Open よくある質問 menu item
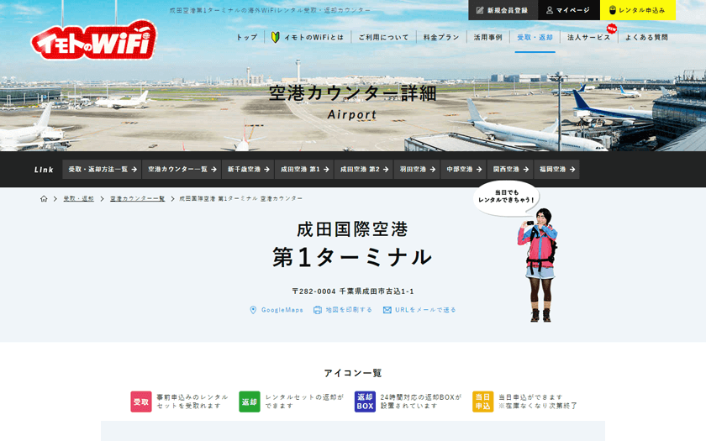The height and width of the screenshot is (441, 706). pos(646,37)
